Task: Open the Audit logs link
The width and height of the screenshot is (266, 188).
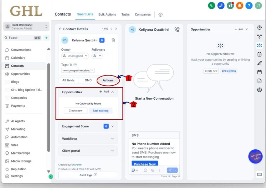Action: [88, 175]
